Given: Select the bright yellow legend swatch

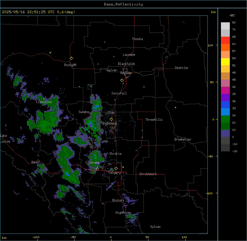Looking at the screenshot, I should tap(225, 62).
